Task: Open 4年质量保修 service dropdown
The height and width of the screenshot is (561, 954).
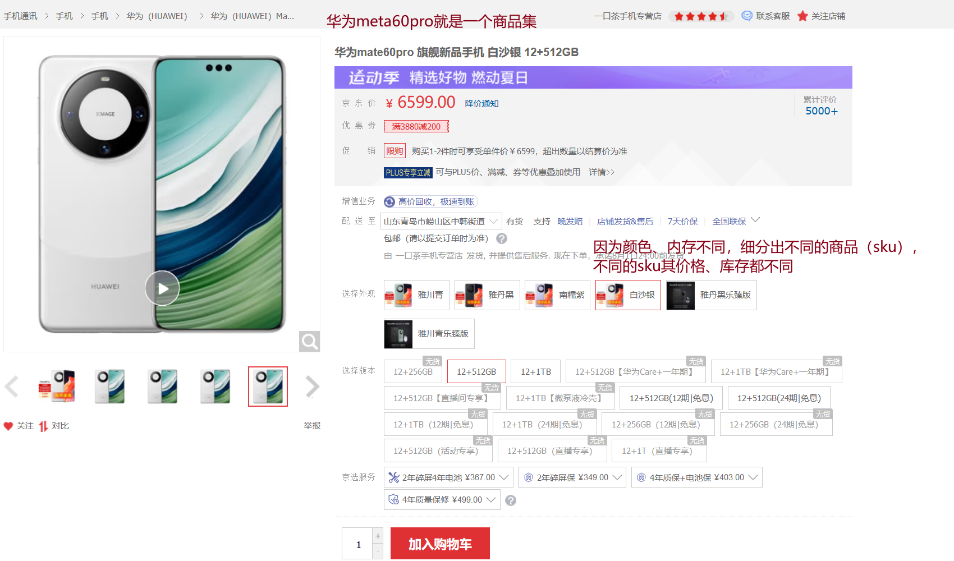Action: 442,499
